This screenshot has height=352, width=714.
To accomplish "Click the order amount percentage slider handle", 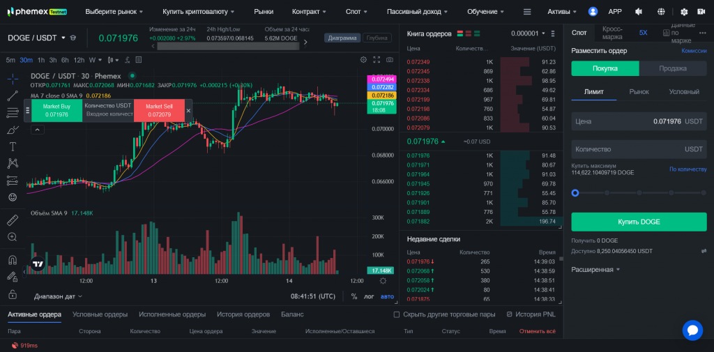I will (575, 193).
